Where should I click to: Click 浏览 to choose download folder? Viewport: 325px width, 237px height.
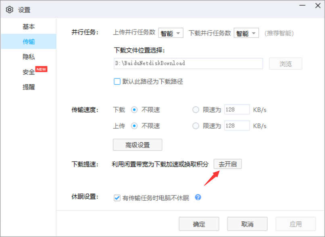285,63
